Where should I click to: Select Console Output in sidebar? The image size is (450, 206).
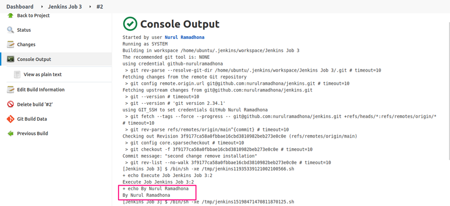pyautogui.click(x=34, y=59)
